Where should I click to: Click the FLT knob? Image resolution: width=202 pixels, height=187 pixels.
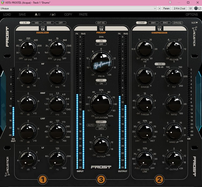(174, 77)
